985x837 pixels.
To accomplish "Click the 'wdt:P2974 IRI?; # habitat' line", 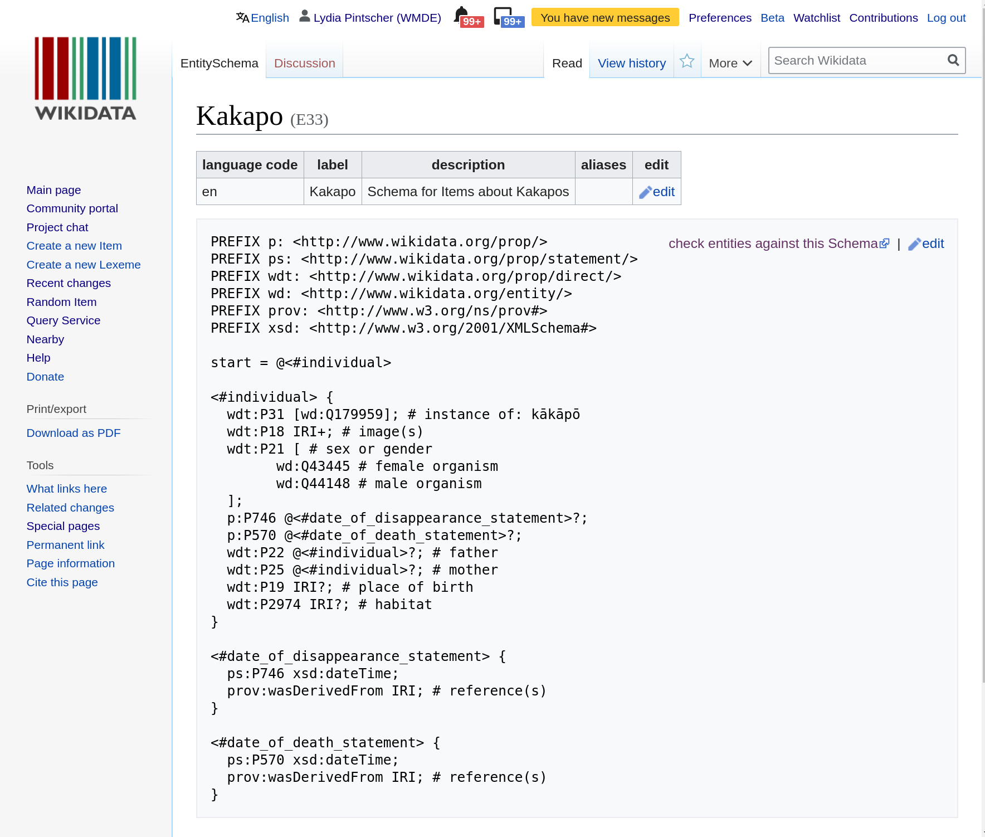I will point(329,605).
